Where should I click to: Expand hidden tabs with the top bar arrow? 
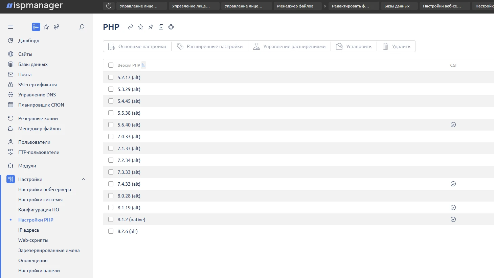(x=325, y=6)
